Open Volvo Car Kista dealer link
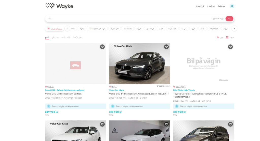This screenshot has height=141, width=260. click(x=116, y=90)
